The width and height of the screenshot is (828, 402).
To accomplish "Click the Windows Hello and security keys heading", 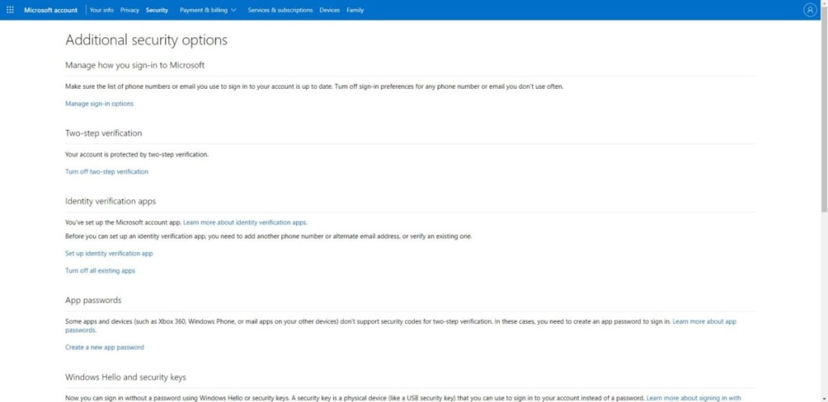I will (125, 377).
